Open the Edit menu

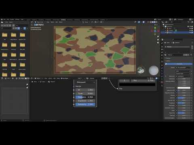tap(8, 19)
